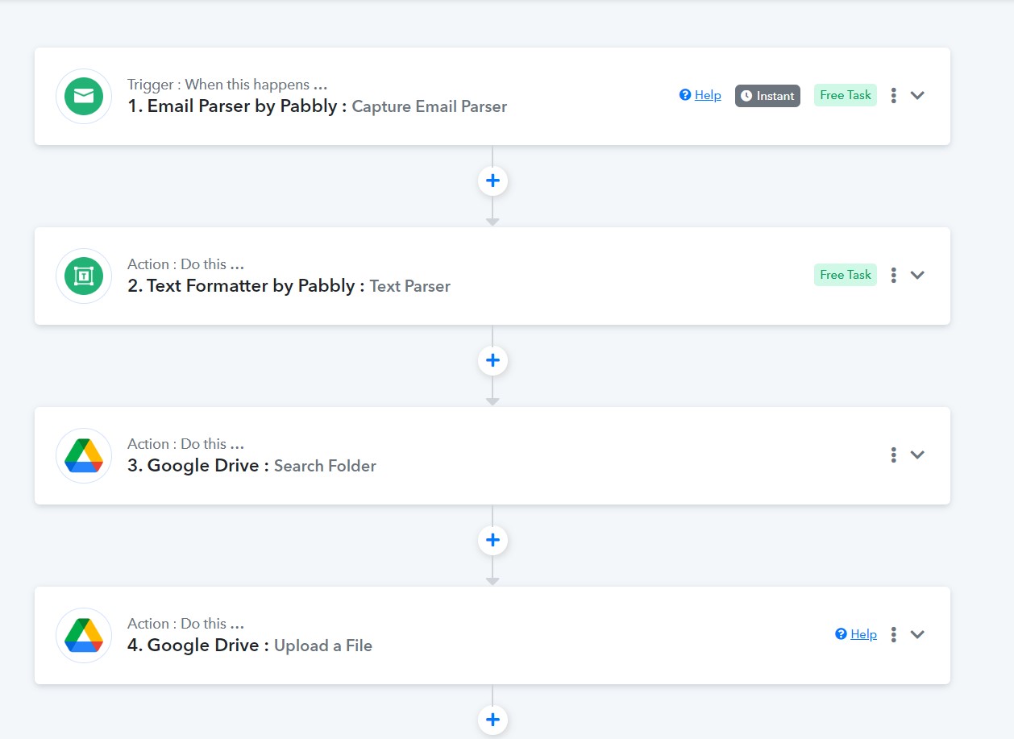Open three-dot menu for Text Formatter step
Image resolution: width=1014 pixels, height=739 pixels.
click(x=893, y=275)
